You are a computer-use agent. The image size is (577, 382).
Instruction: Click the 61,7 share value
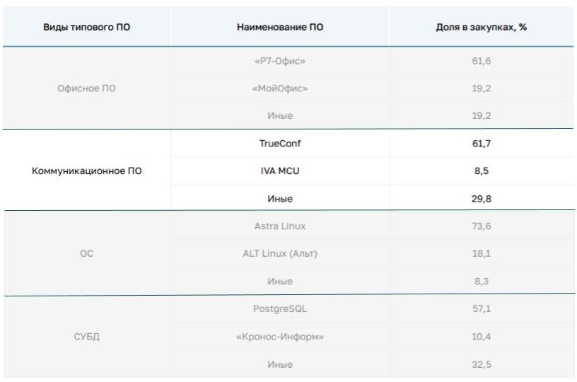[482, 144]
